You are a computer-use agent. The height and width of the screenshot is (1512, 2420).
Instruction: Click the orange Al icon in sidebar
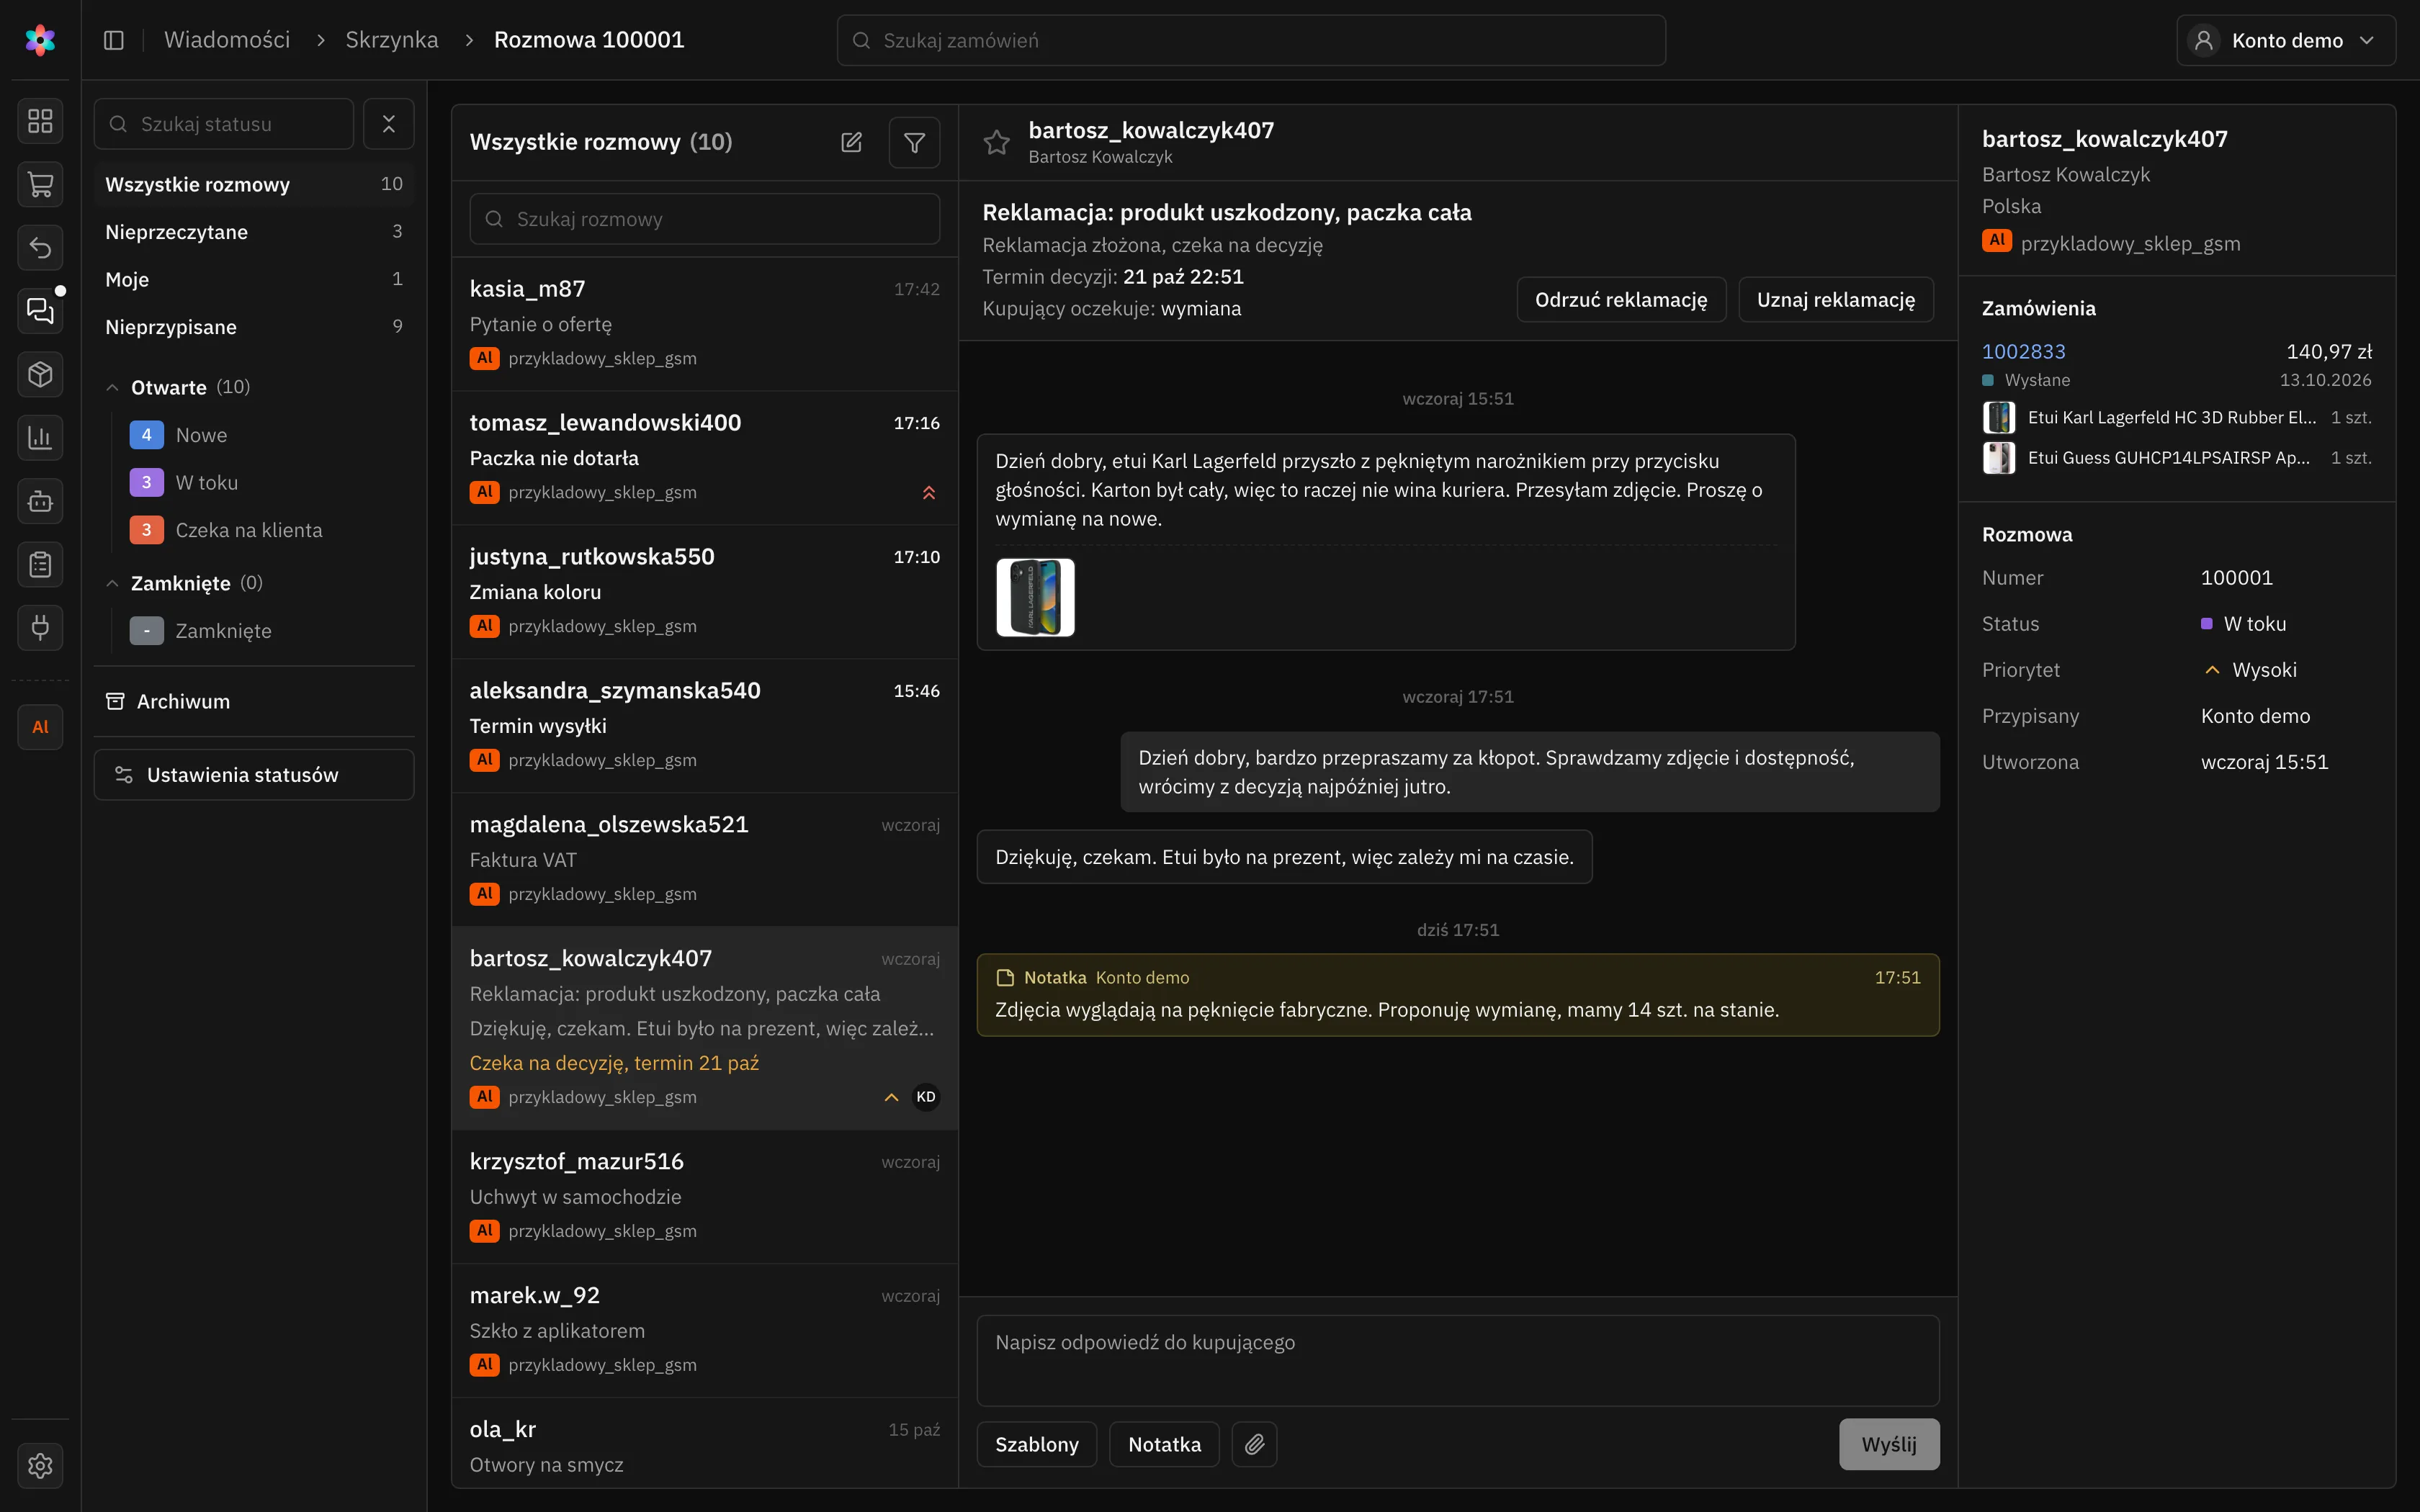[x=40, y=727]
